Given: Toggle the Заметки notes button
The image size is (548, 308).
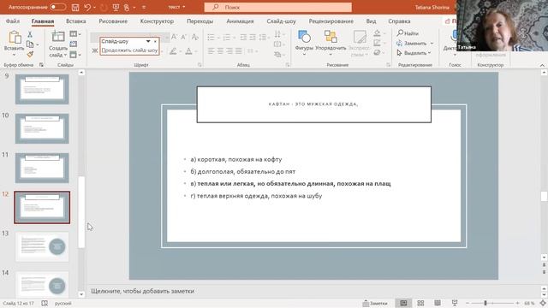Looking at the screenshot, I should [x=375, y=303].
